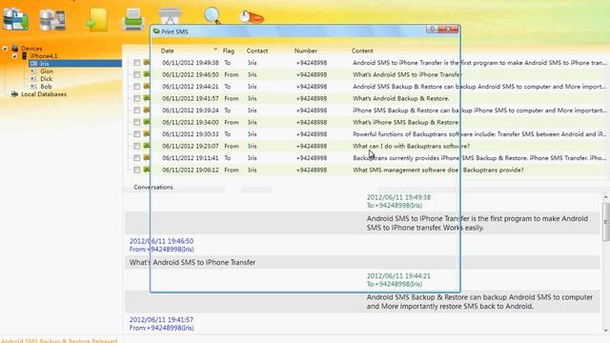Click the Date column sort arrow
The height and width of the screenshot is (343, 610).
tap(215, 50)
